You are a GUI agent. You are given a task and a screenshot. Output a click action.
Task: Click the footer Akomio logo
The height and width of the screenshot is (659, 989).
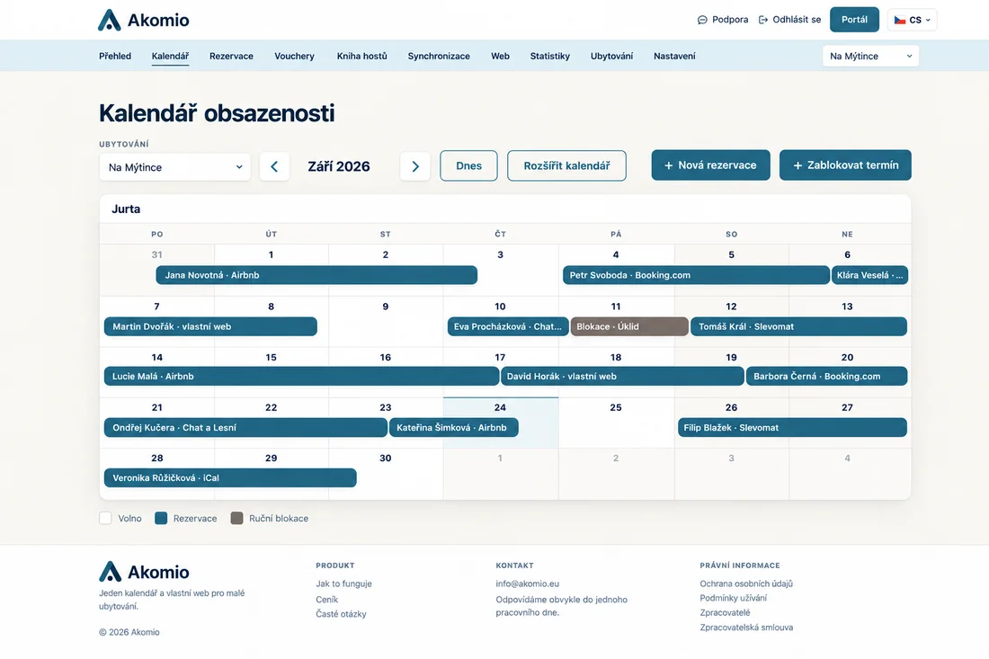[x=144, y=572]
